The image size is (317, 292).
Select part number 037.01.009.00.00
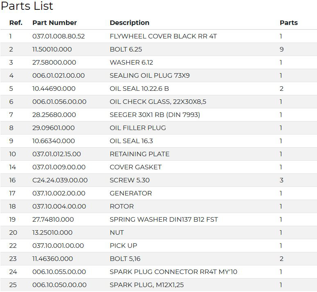point(59,167)
